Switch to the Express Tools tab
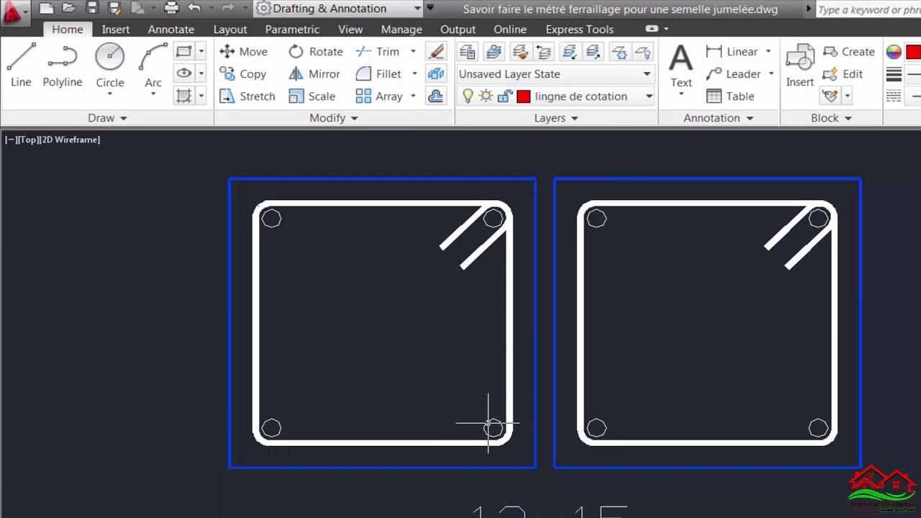Viewport: 921px width, 518px height. 579,29
